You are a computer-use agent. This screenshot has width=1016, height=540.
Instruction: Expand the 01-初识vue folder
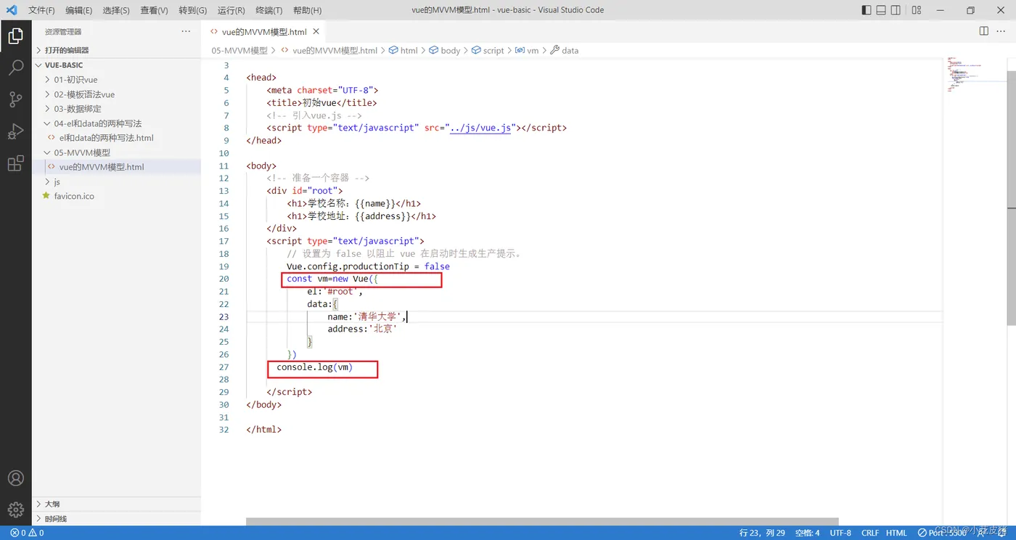(116, 80)
